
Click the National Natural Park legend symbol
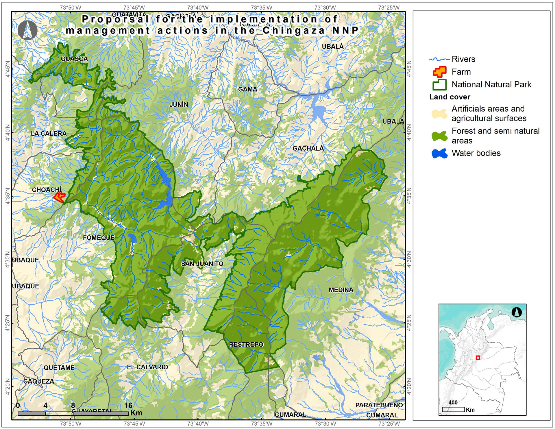[439, 85]
